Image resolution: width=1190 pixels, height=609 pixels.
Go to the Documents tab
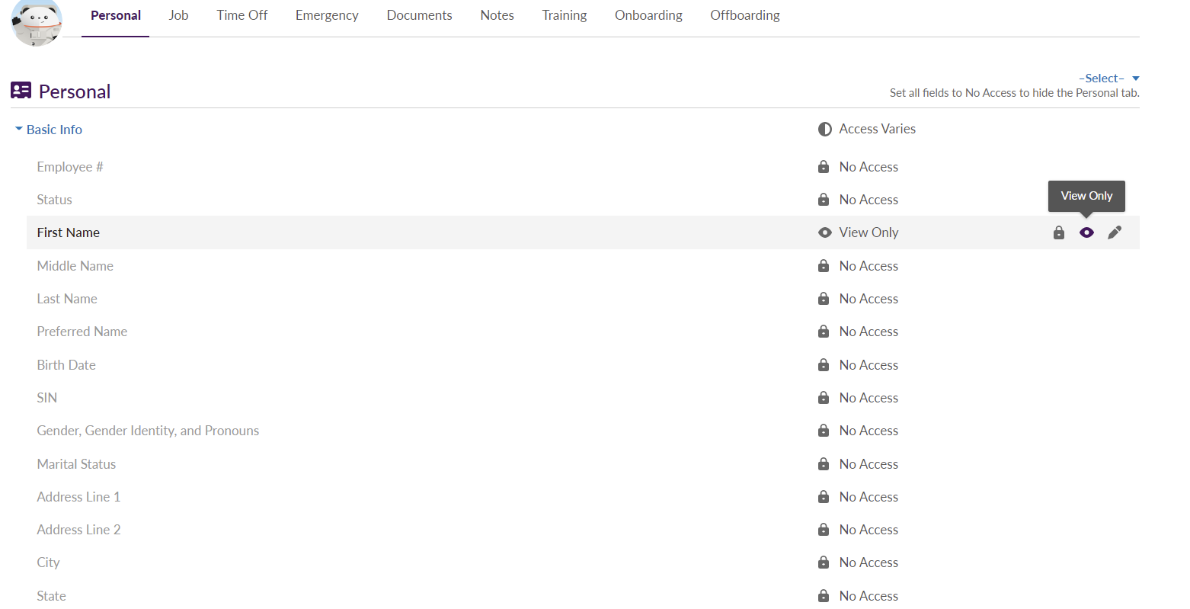(419, 15)
